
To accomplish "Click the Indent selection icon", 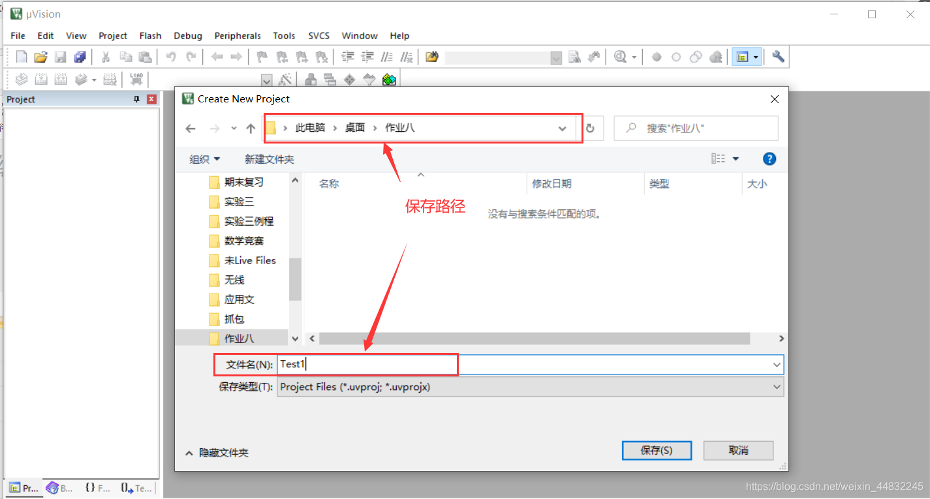I will pyautogui.click(x=348, y=57).
